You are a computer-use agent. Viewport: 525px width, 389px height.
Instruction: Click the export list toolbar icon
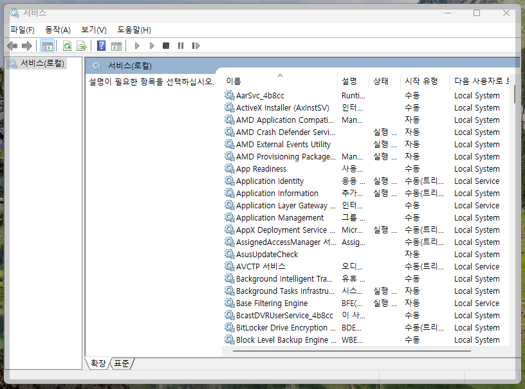point(82,45)
